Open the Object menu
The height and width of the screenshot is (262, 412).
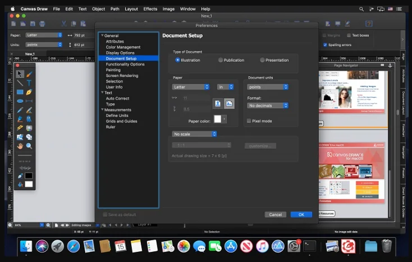click(99, 9)
